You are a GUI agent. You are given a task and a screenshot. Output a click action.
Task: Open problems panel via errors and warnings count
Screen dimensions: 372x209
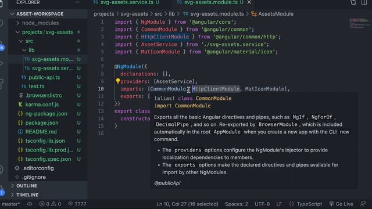click(x=51, y=204)
